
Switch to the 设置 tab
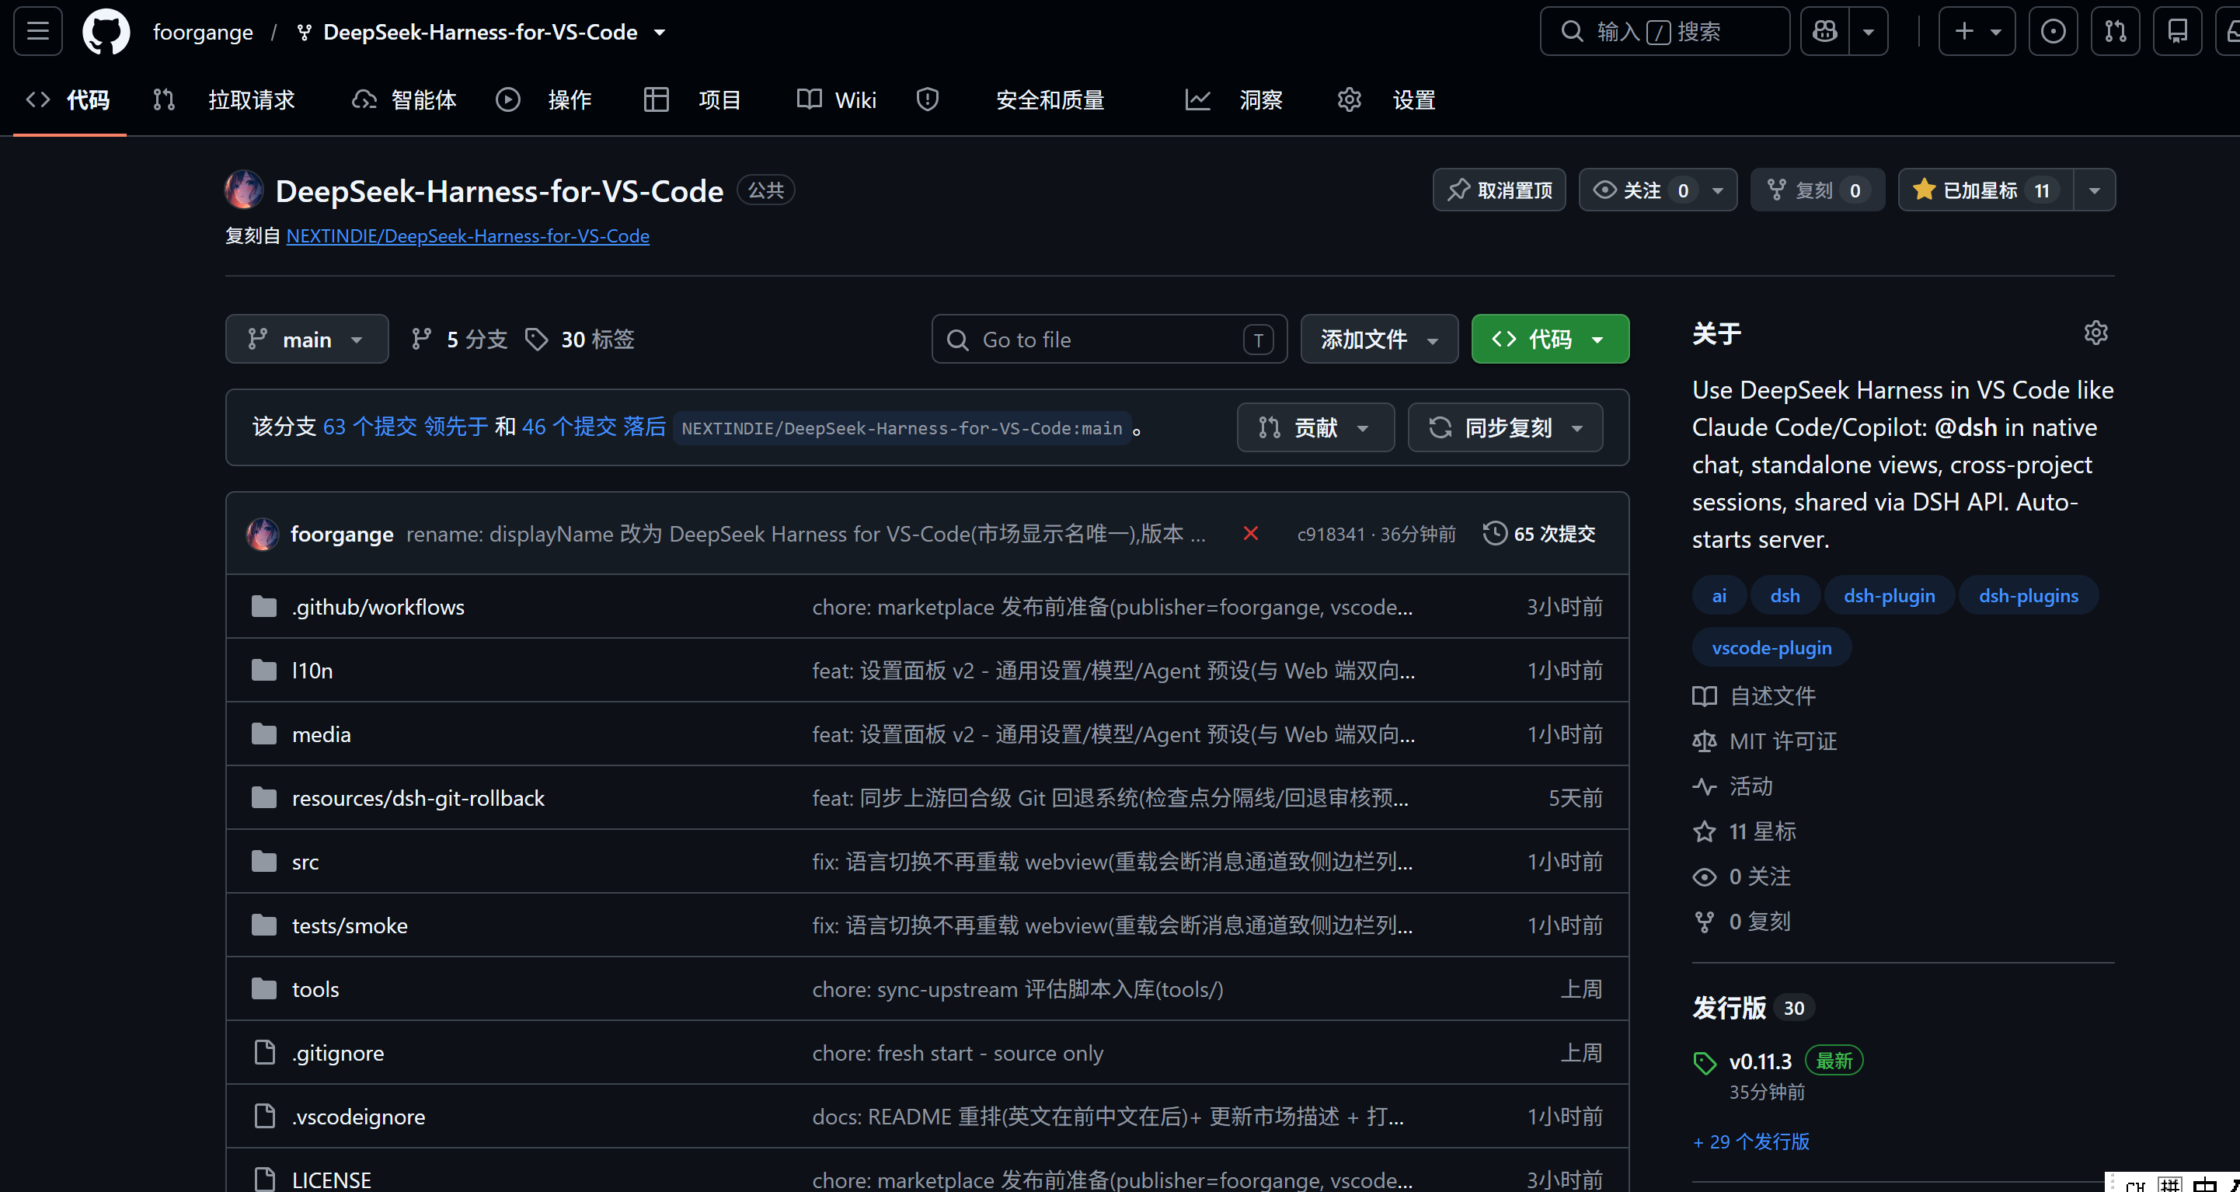click(1386, 99)
